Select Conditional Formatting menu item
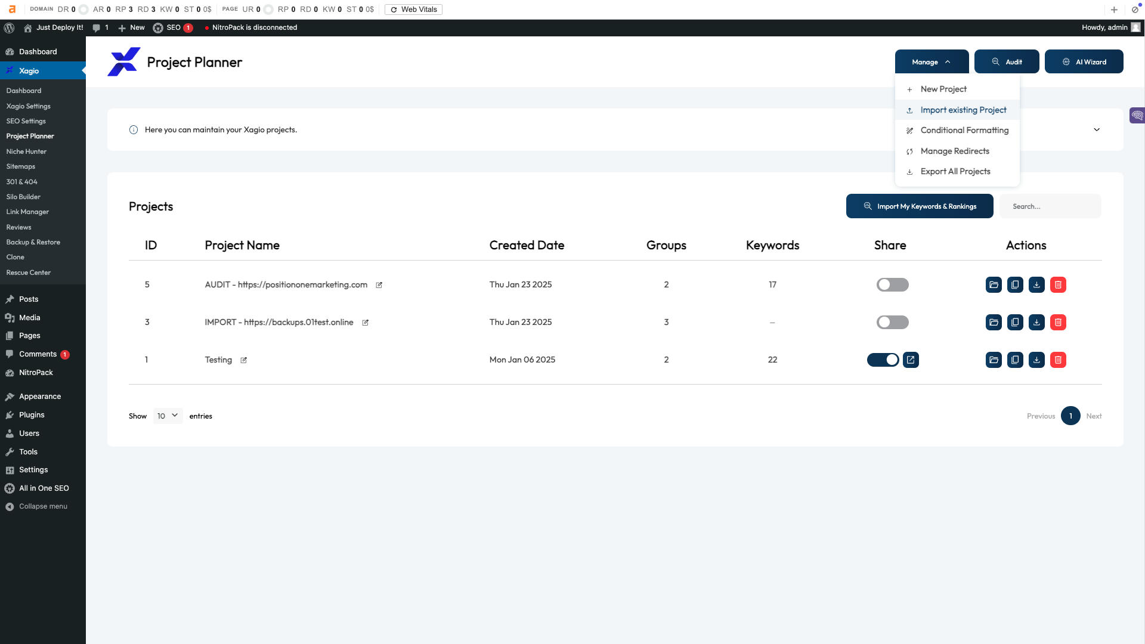 [x=957, y=131]
